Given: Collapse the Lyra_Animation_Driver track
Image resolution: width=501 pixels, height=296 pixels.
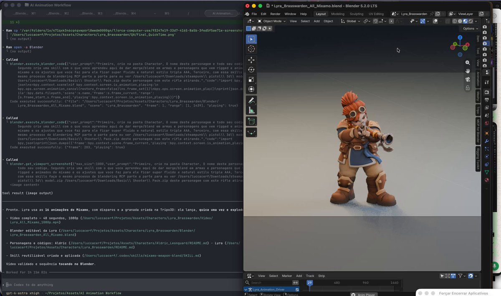Looking at the screenshot, I should point(246,289).
